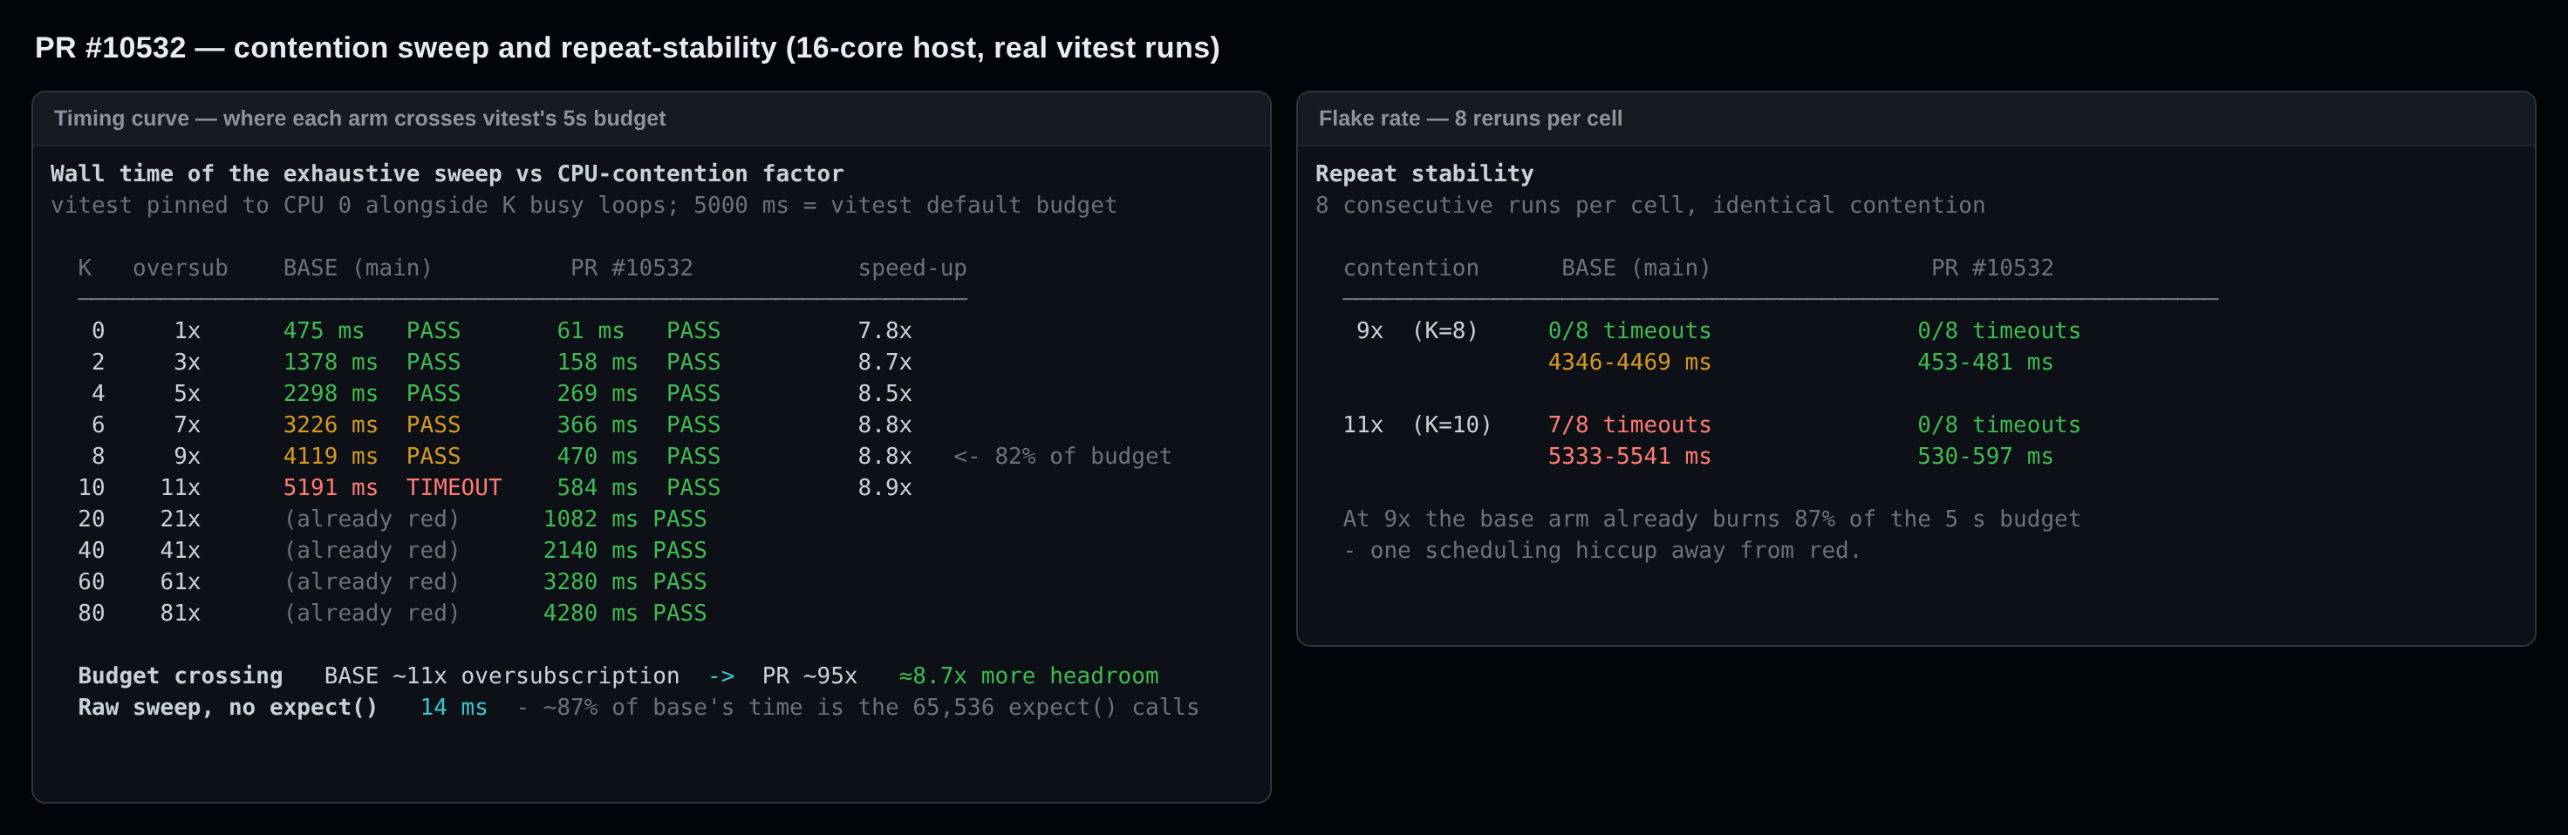The image size is (2568, 835).
Task: Select the Flake rate panel header
Action: tap(1471, 119)
